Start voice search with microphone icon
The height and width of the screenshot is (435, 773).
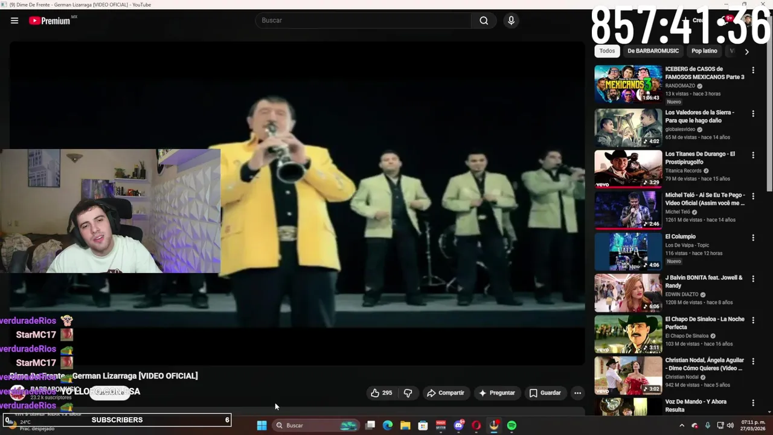pos(511,21)
